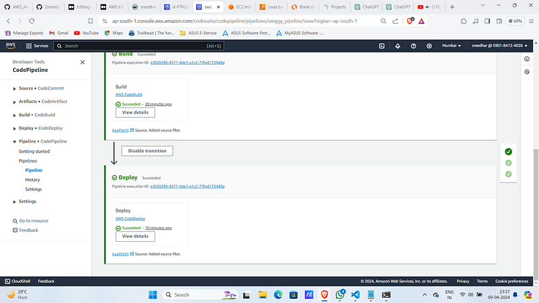Open browser tab list chevron
This screenshot has width=539, height=303.
tap(483, 5)
